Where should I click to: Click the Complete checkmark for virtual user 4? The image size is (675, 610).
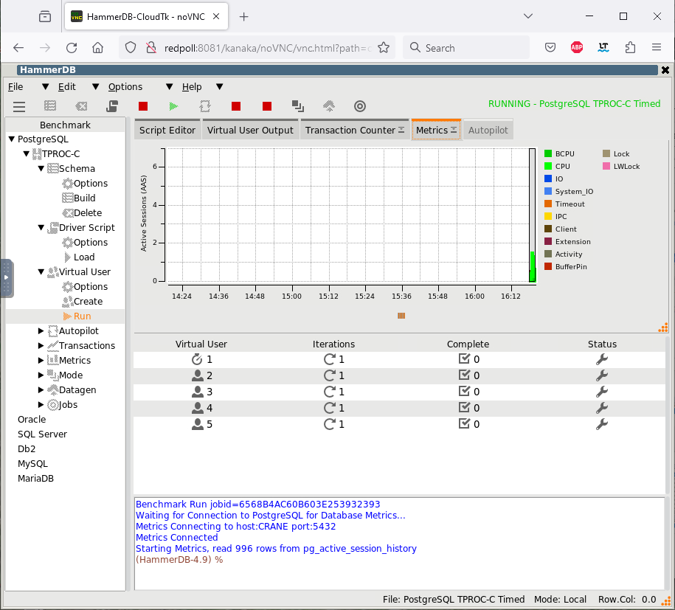pyautogui.click(x=464, y=407)
